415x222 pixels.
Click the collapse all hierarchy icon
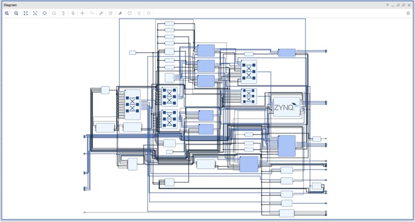[x=63, y=13]
